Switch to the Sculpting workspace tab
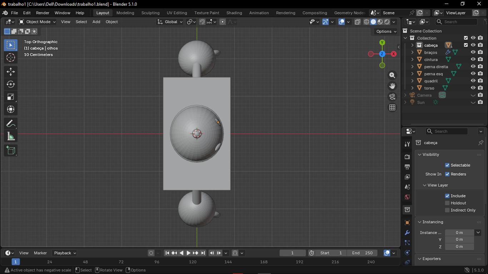The image size is (488, 274). tap(150, 13)
